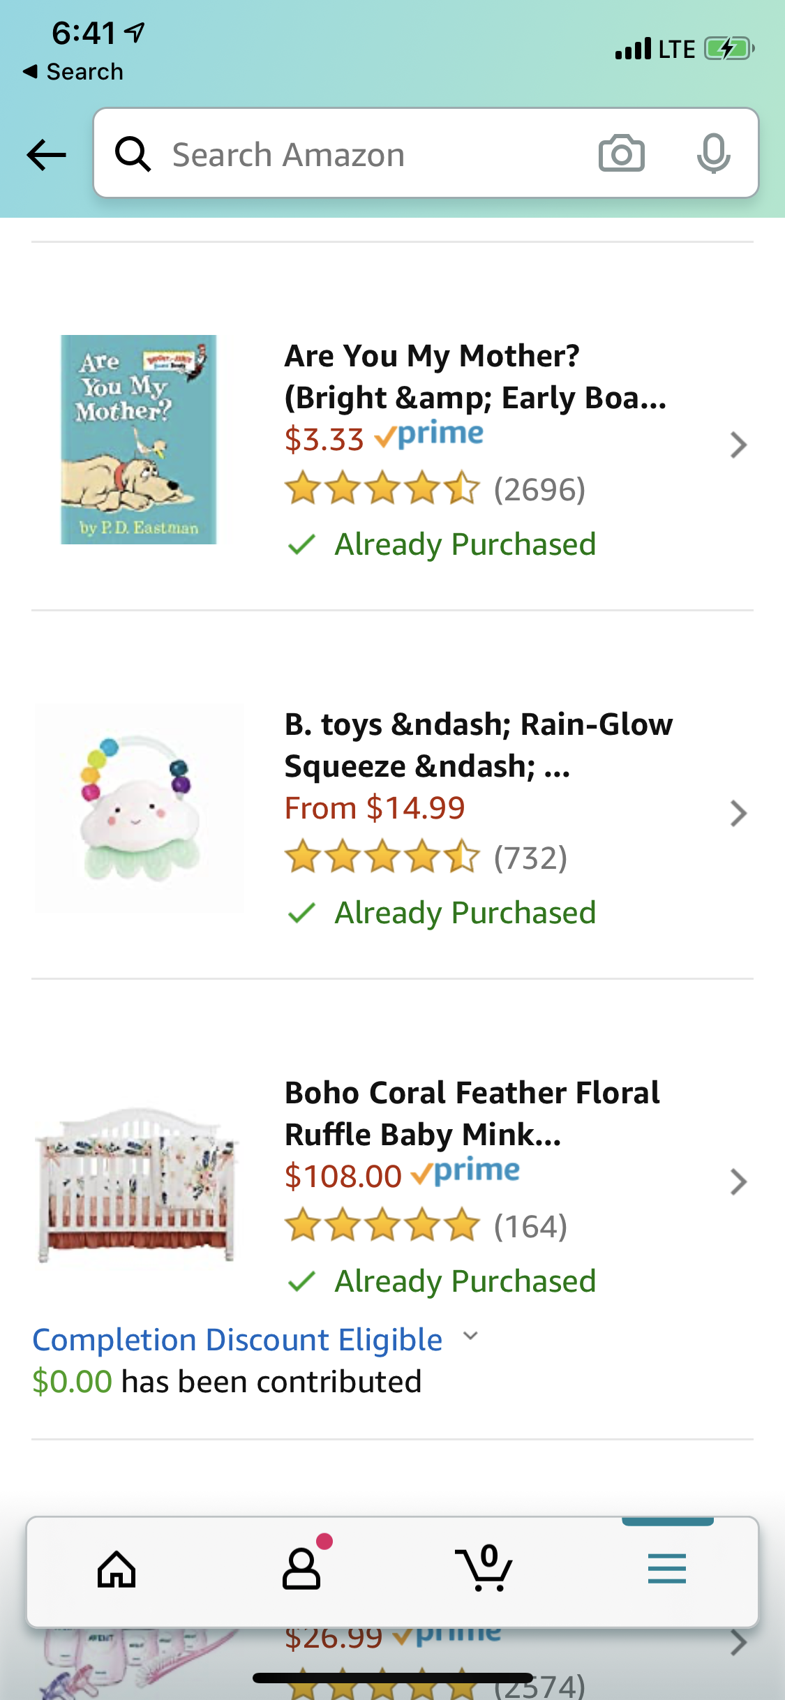Open the hamburger menu
Viewport: 785px width, 1700px height.
click(x=666, y=1569)
